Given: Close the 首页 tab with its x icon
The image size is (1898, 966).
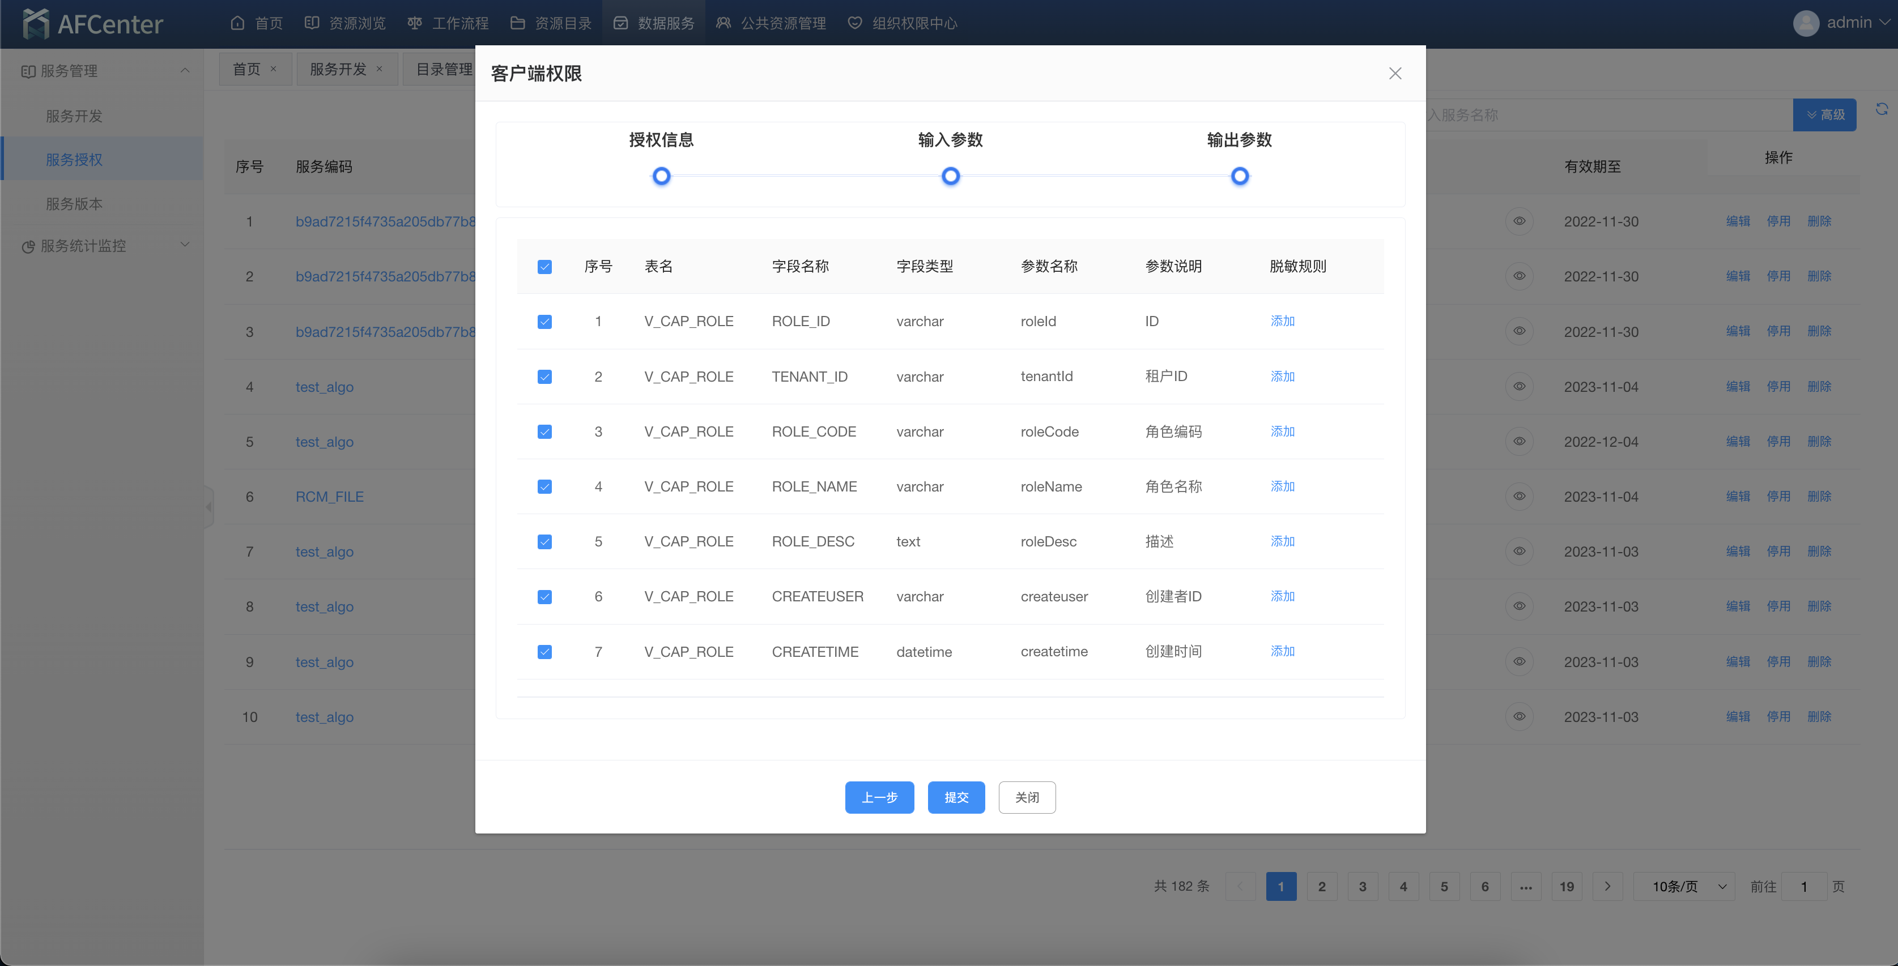Looking at the screenshot, I should 273,69.
